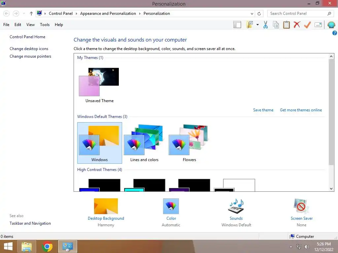Click the Color text link

[x=171, y=218]
